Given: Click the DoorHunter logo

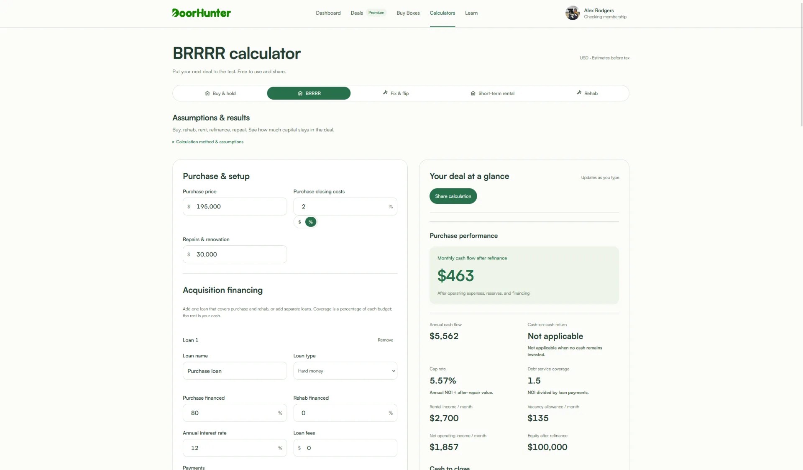Looking at the screenshot, I should pyautogui.click(x=201, y=13).
